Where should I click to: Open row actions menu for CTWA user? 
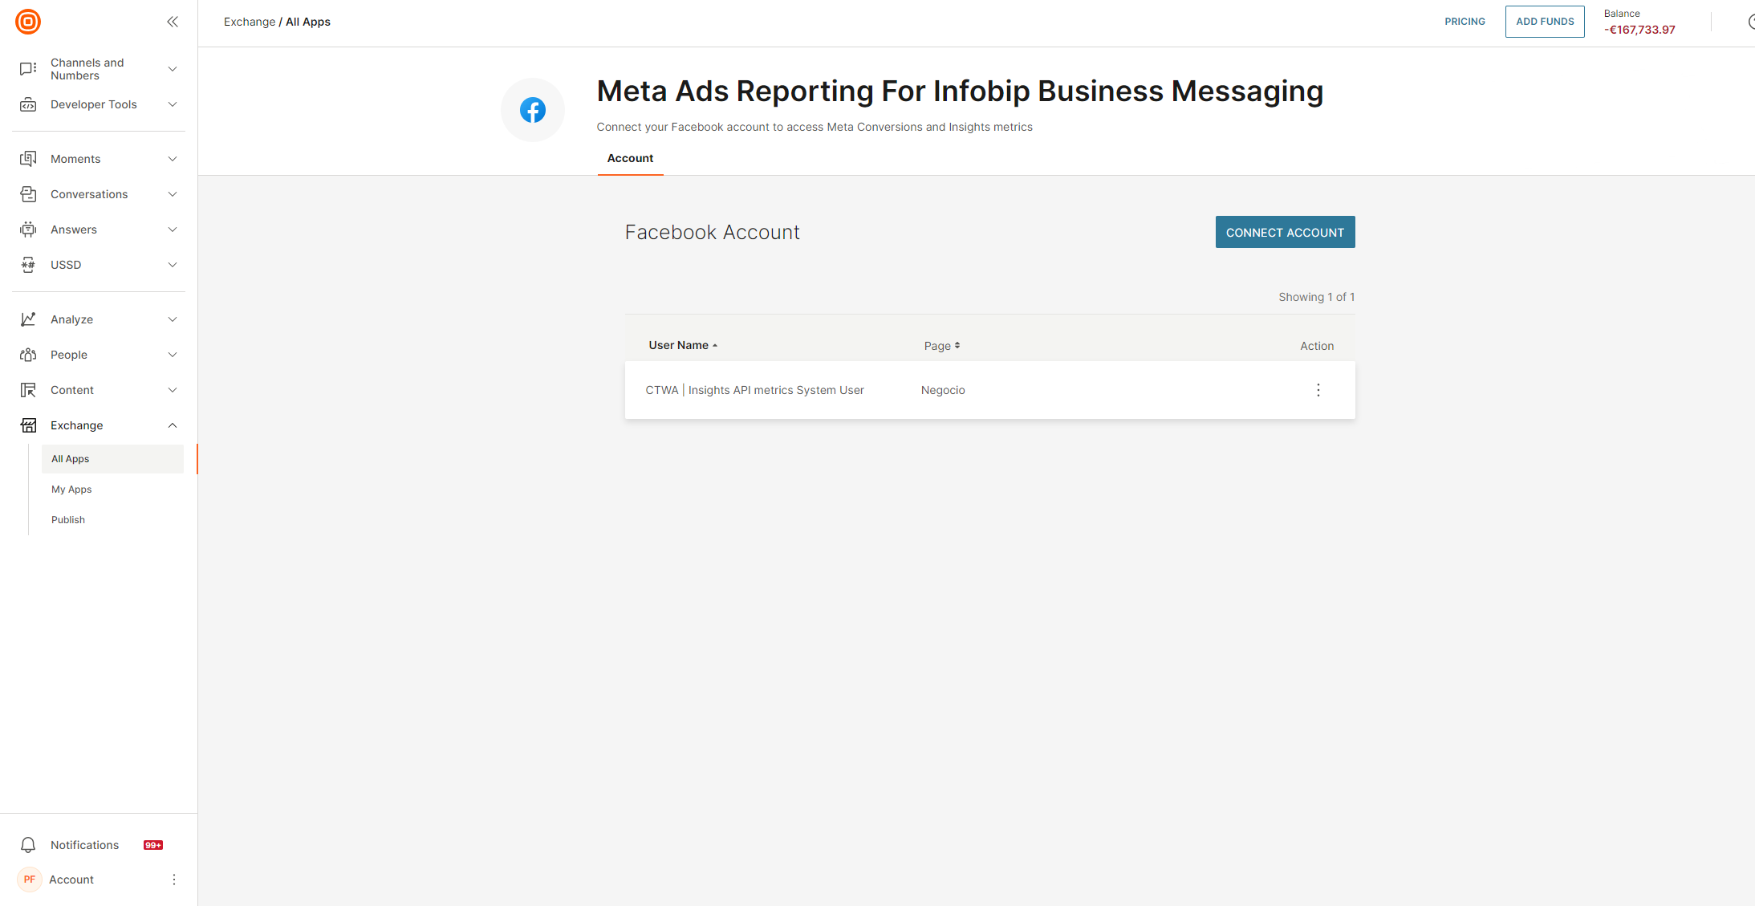point(1318,390)
